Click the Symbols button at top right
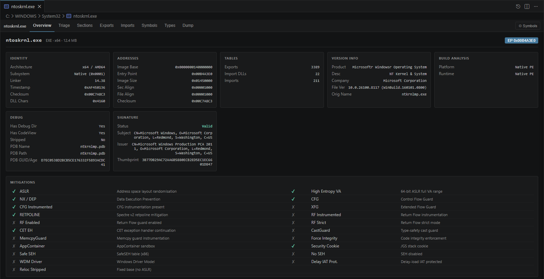Screen dimensions: 544x279 [x=528, y=26]
